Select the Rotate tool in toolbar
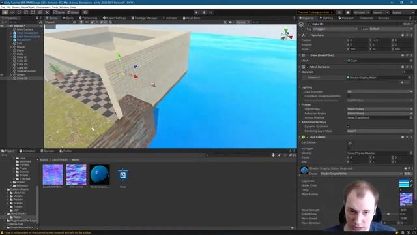Screen dimensions: 417x235 click(x=19, y=12)
